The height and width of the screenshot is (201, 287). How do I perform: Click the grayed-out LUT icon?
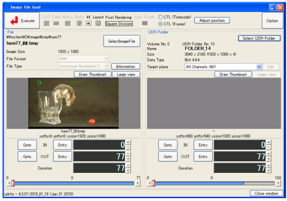(x=47, y=24)
